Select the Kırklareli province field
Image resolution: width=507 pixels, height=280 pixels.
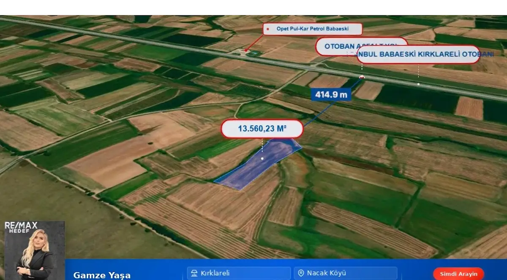239,273
